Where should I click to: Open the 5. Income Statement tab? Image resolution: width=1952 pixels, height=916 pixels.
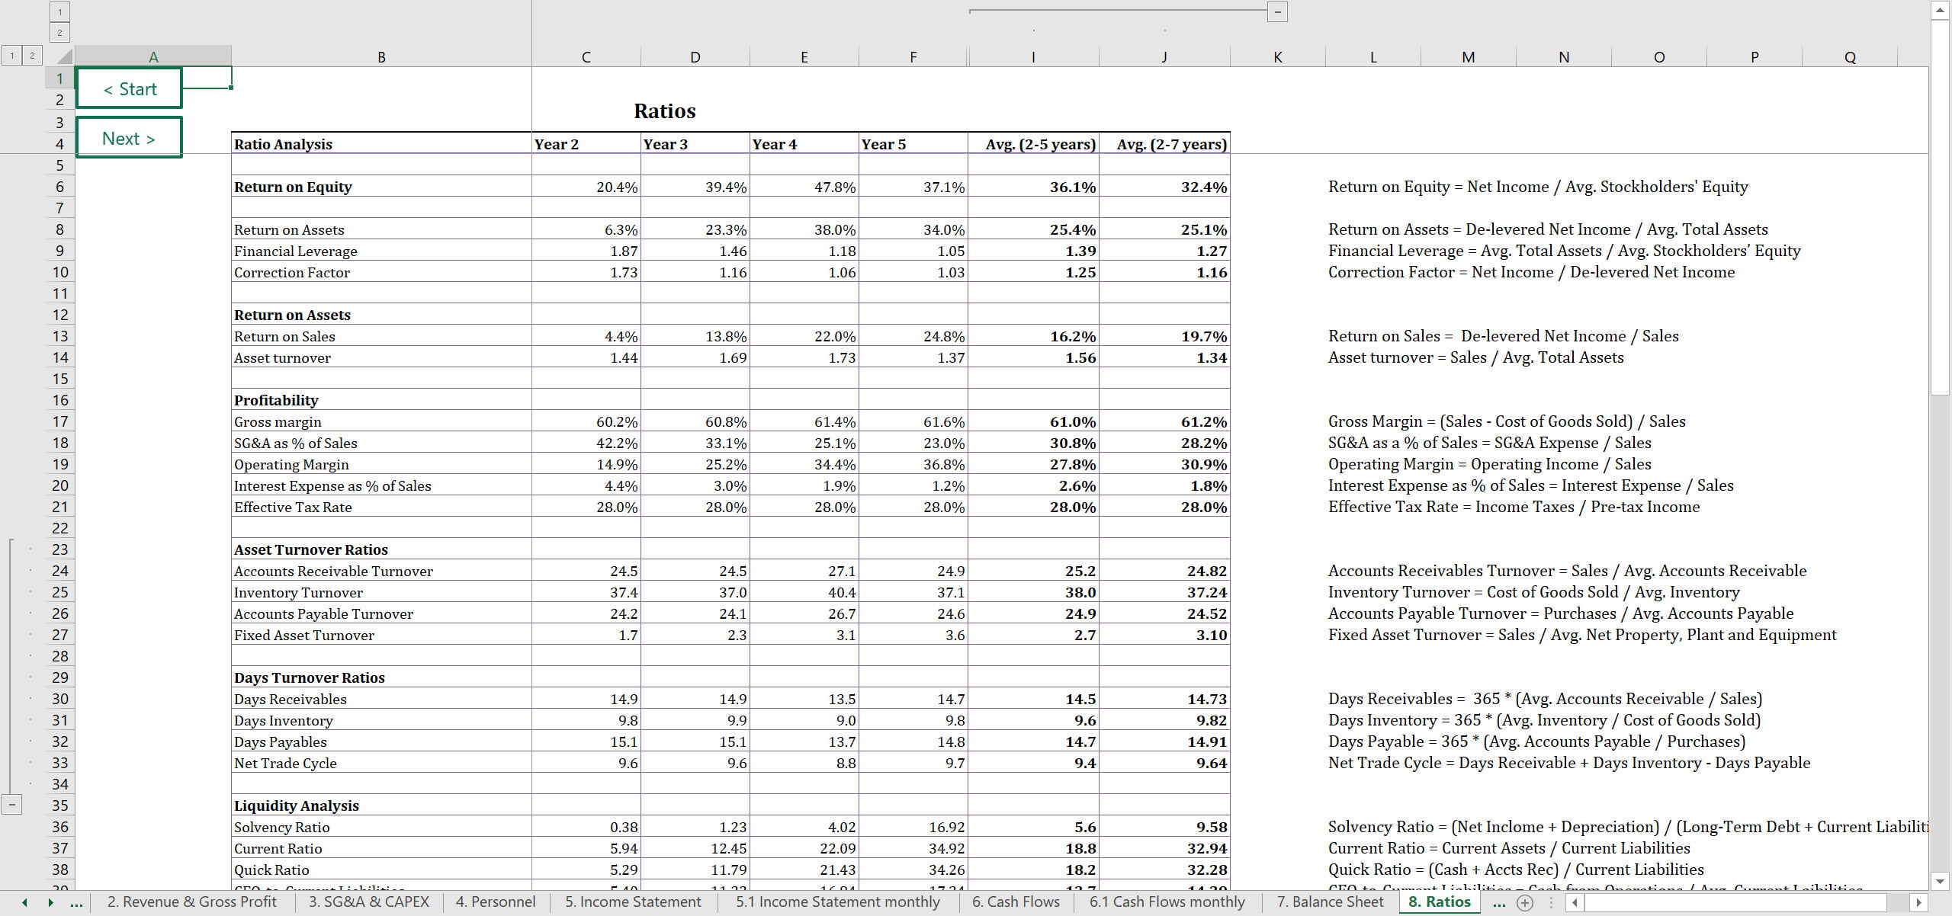633,902
